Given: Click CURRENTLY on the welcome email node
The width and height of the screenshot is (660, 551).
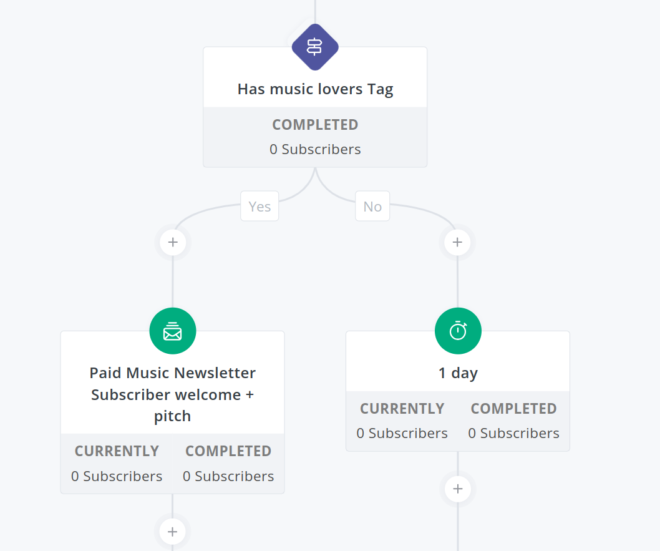Looking at the screenshot, I should coord(117,451).
